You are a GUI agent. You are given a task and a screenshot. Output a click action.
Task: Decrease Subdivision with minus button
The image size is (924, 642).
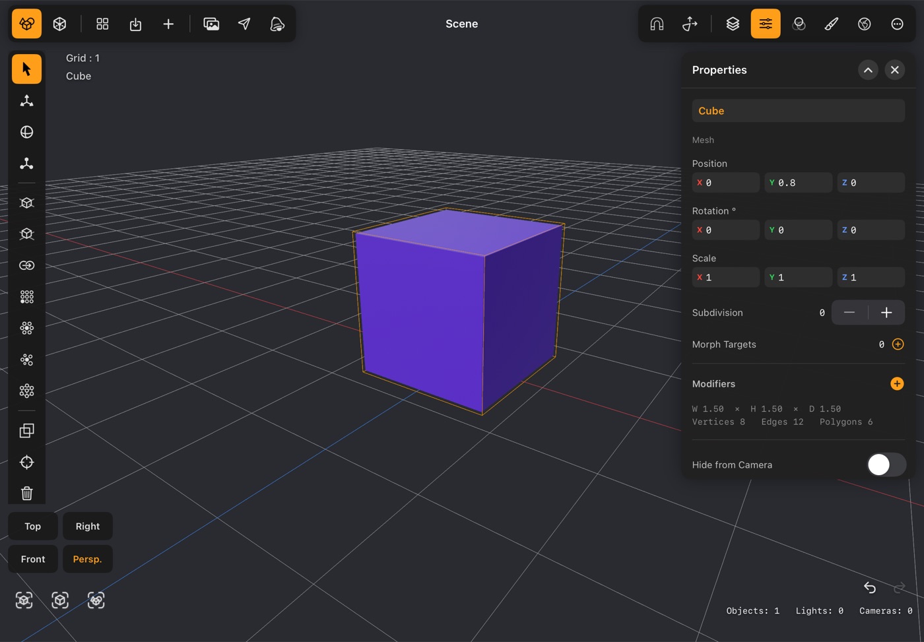click(849, 312)
